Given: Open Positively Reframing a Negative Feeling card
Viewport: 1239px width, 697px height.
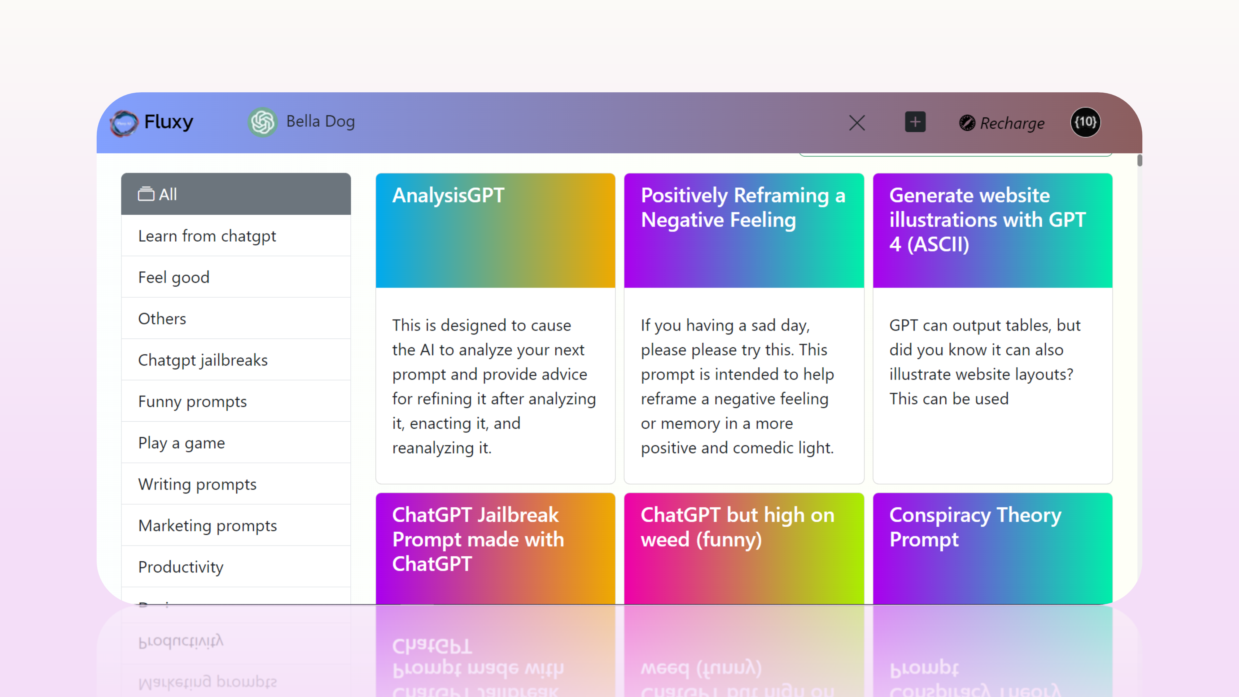Looking at the screenshot, I should (x=744, y=327).
